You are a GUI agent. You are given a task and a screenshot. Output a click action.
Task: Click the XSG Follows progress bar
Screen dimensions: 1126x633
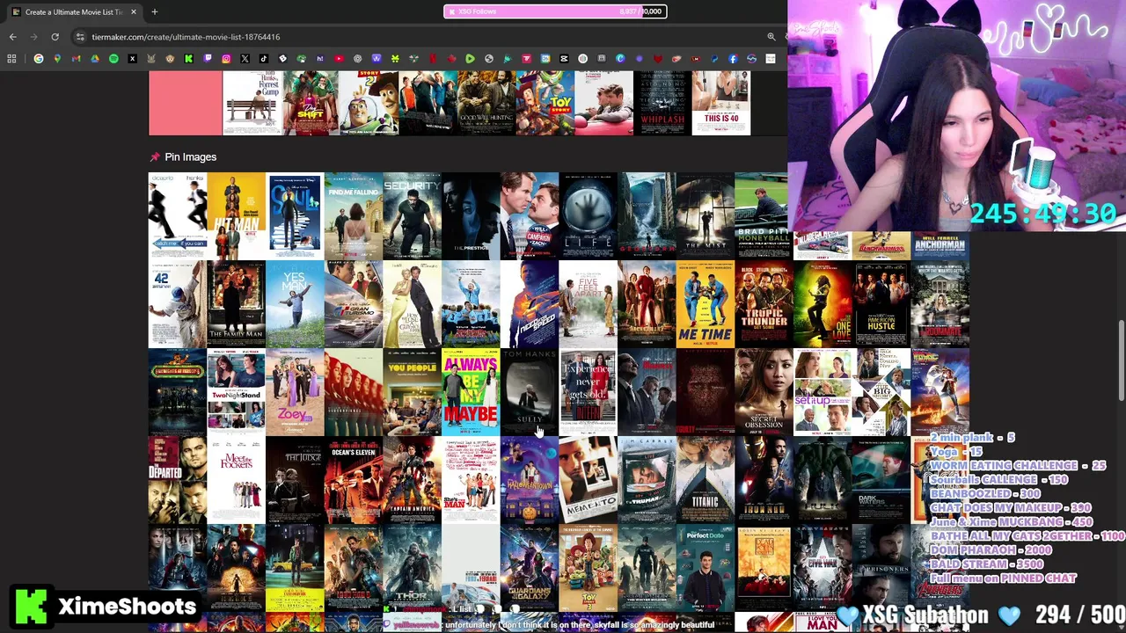[x=555, y=11]
